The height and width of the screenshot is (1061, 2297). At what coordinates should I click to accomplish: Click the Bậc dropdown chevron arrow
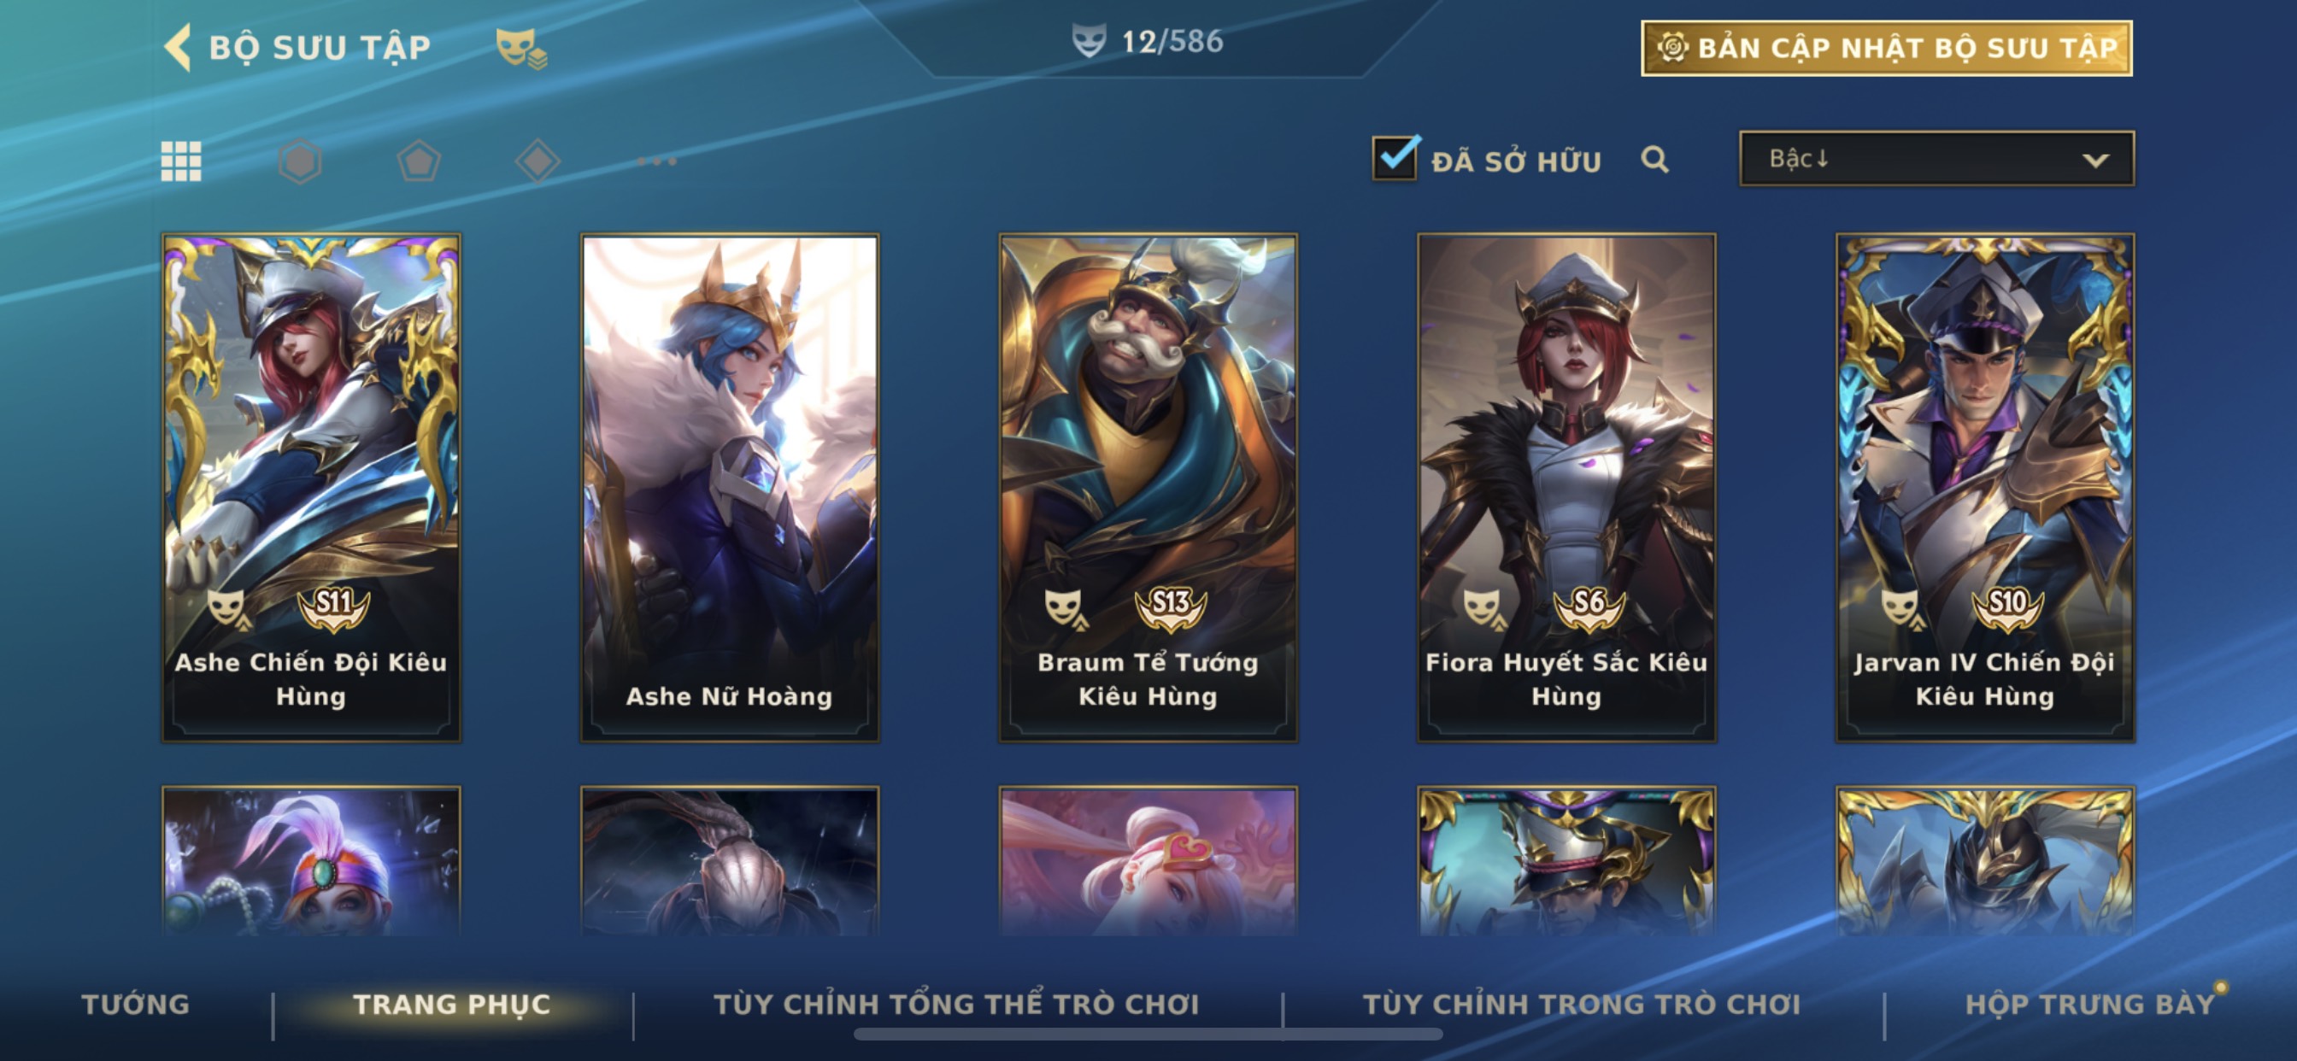pos(2095,161)
